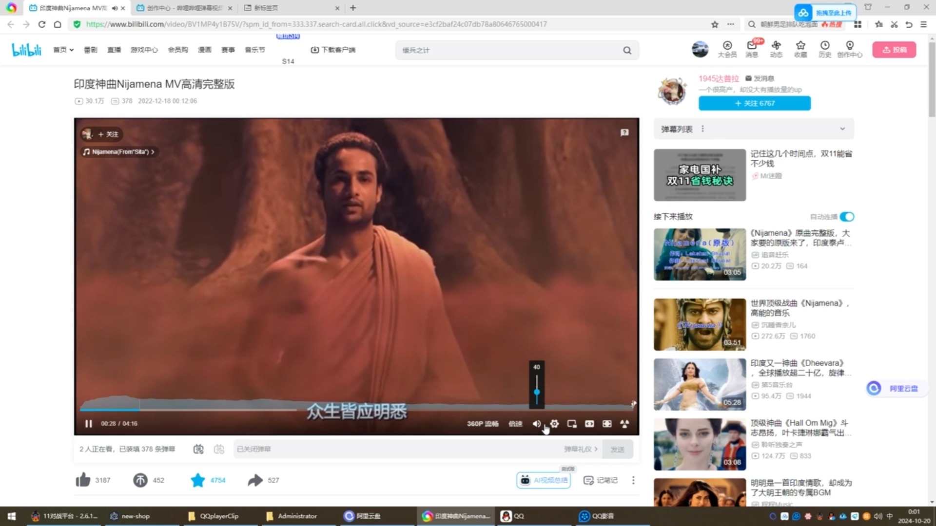This screenshot has width=936, height=526.
Task: Open the 番剧 nav item
Action: tap(91, 50)
